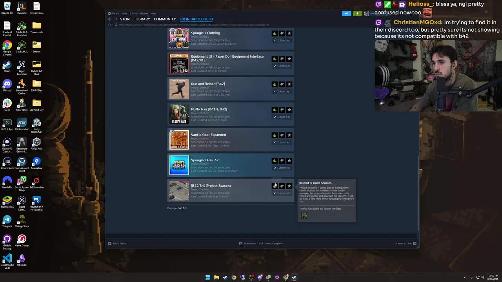Thumbs up Spongie's Clothing mod
This screenshot has height=282, width=502.
click(275, 33)
